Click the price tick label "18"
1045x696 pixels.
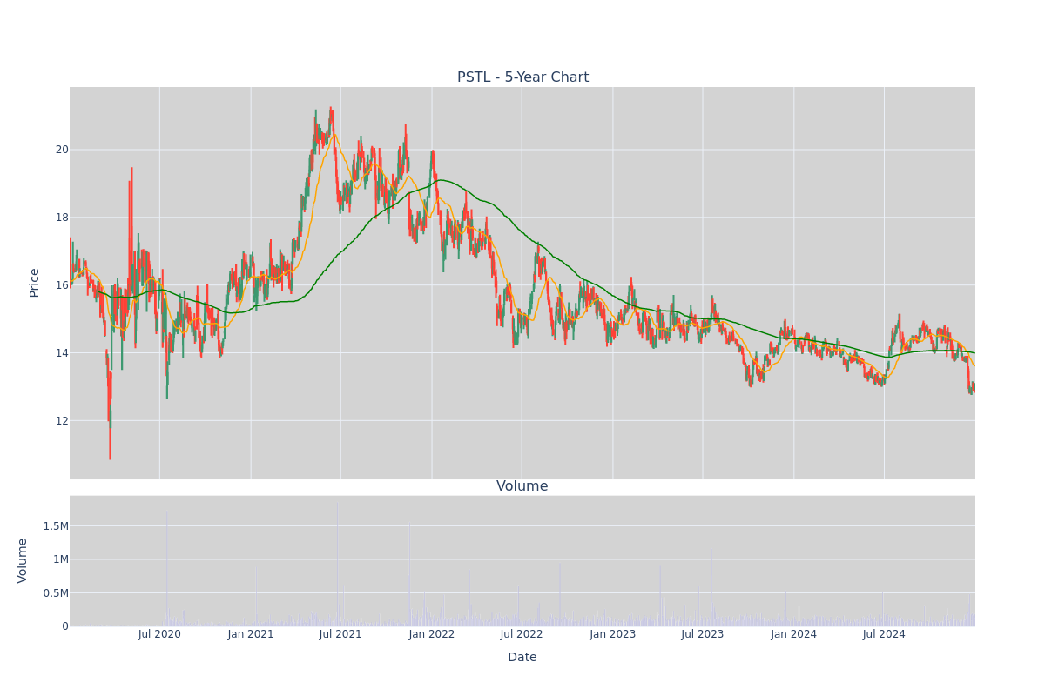pyautogui.click(x=62, y=217)
